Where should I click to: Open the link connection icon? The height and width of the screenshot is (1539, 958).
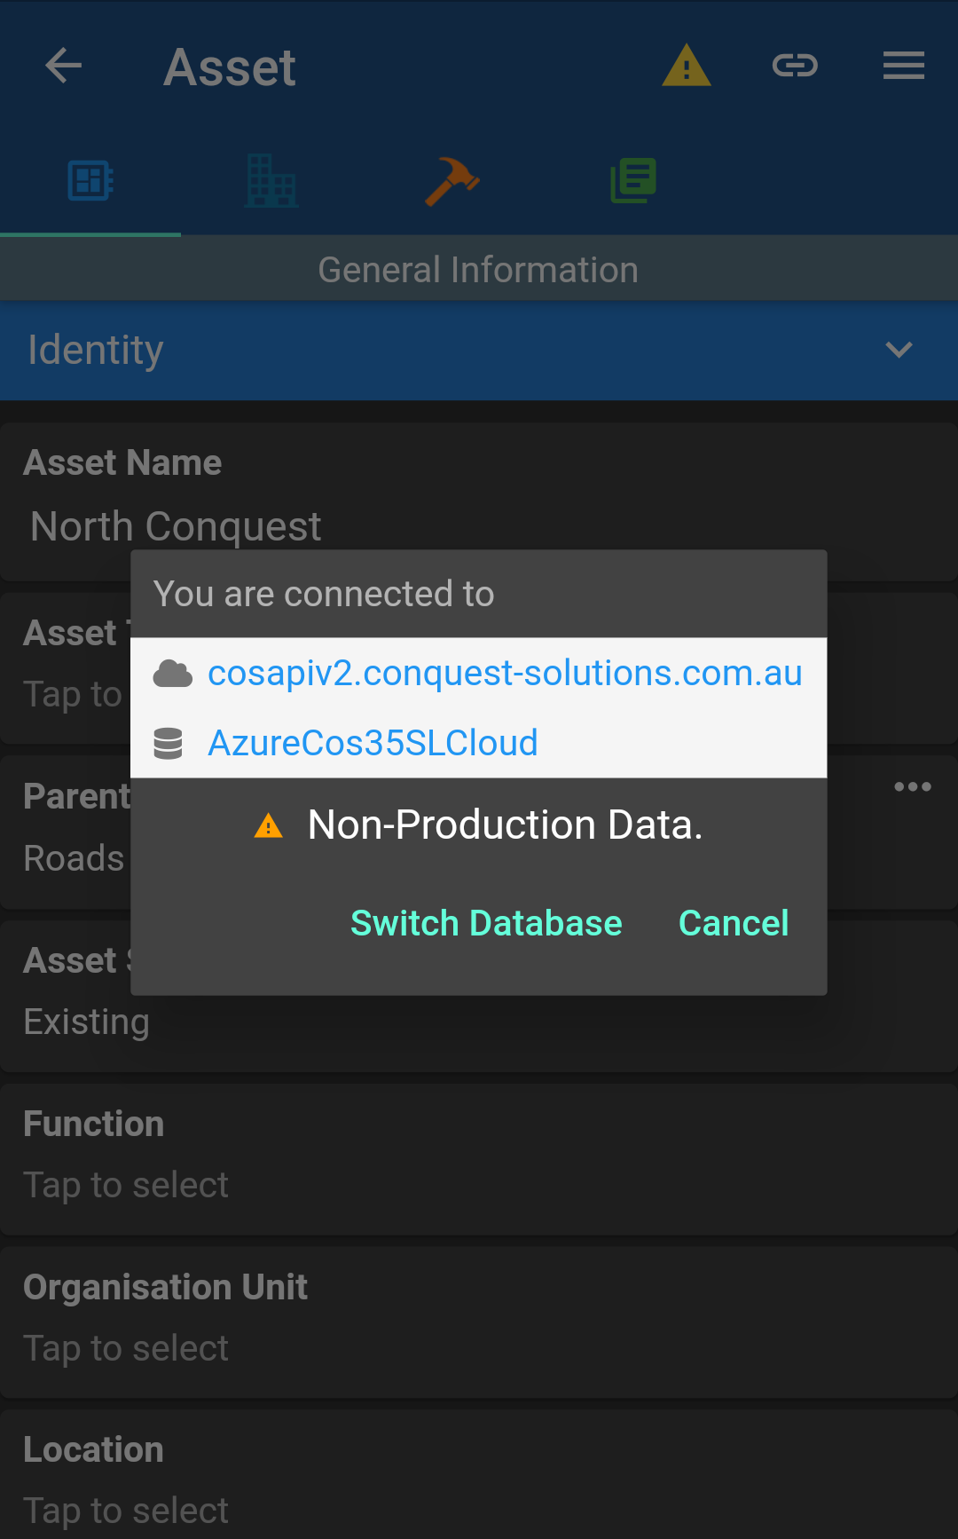(795, 66)
